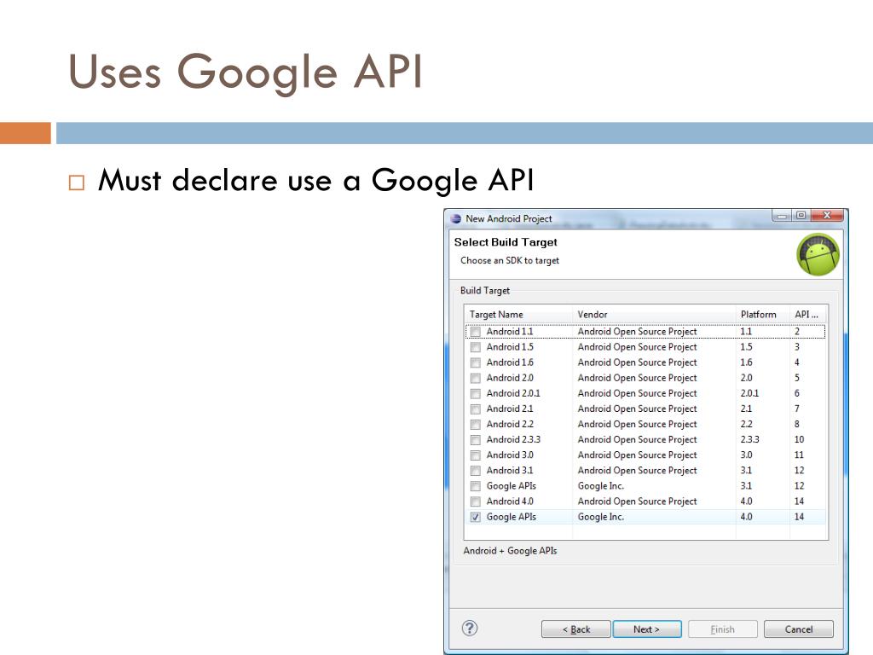Viewport: 873px width, 655px height.
Task: Select the "Android 2.2" target name
Action: [x=510, y=424]
